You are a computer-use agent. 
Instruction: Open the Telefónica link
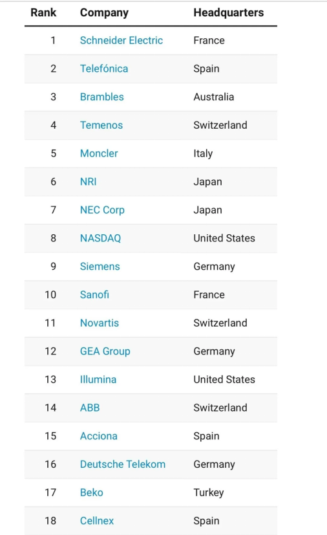point(104,69)
